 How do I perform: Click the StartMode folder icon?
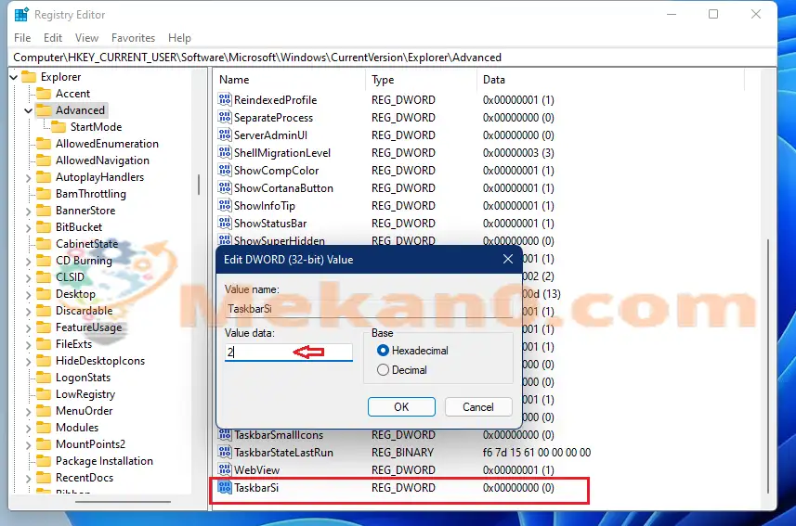pyautogui.click(x=59, y=127)
